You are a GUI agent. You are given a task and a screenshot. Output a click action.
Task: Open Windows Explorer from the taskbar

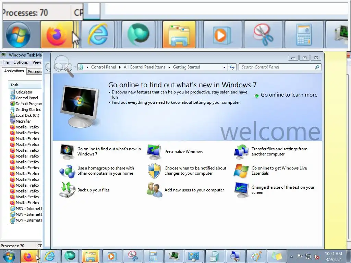pos(90,256)
